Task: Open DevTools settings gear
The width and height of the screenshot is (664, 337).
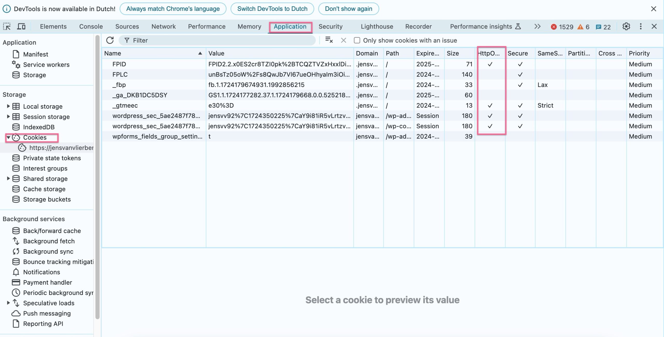Action: (x=626, y=26)
